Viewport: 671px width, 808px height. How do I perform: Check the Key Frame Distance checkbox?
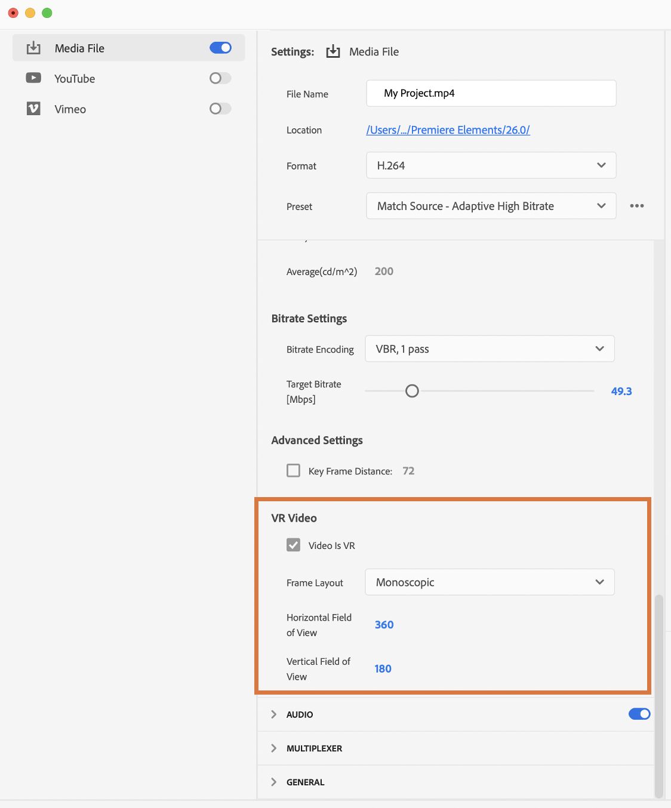pos(294,471)
